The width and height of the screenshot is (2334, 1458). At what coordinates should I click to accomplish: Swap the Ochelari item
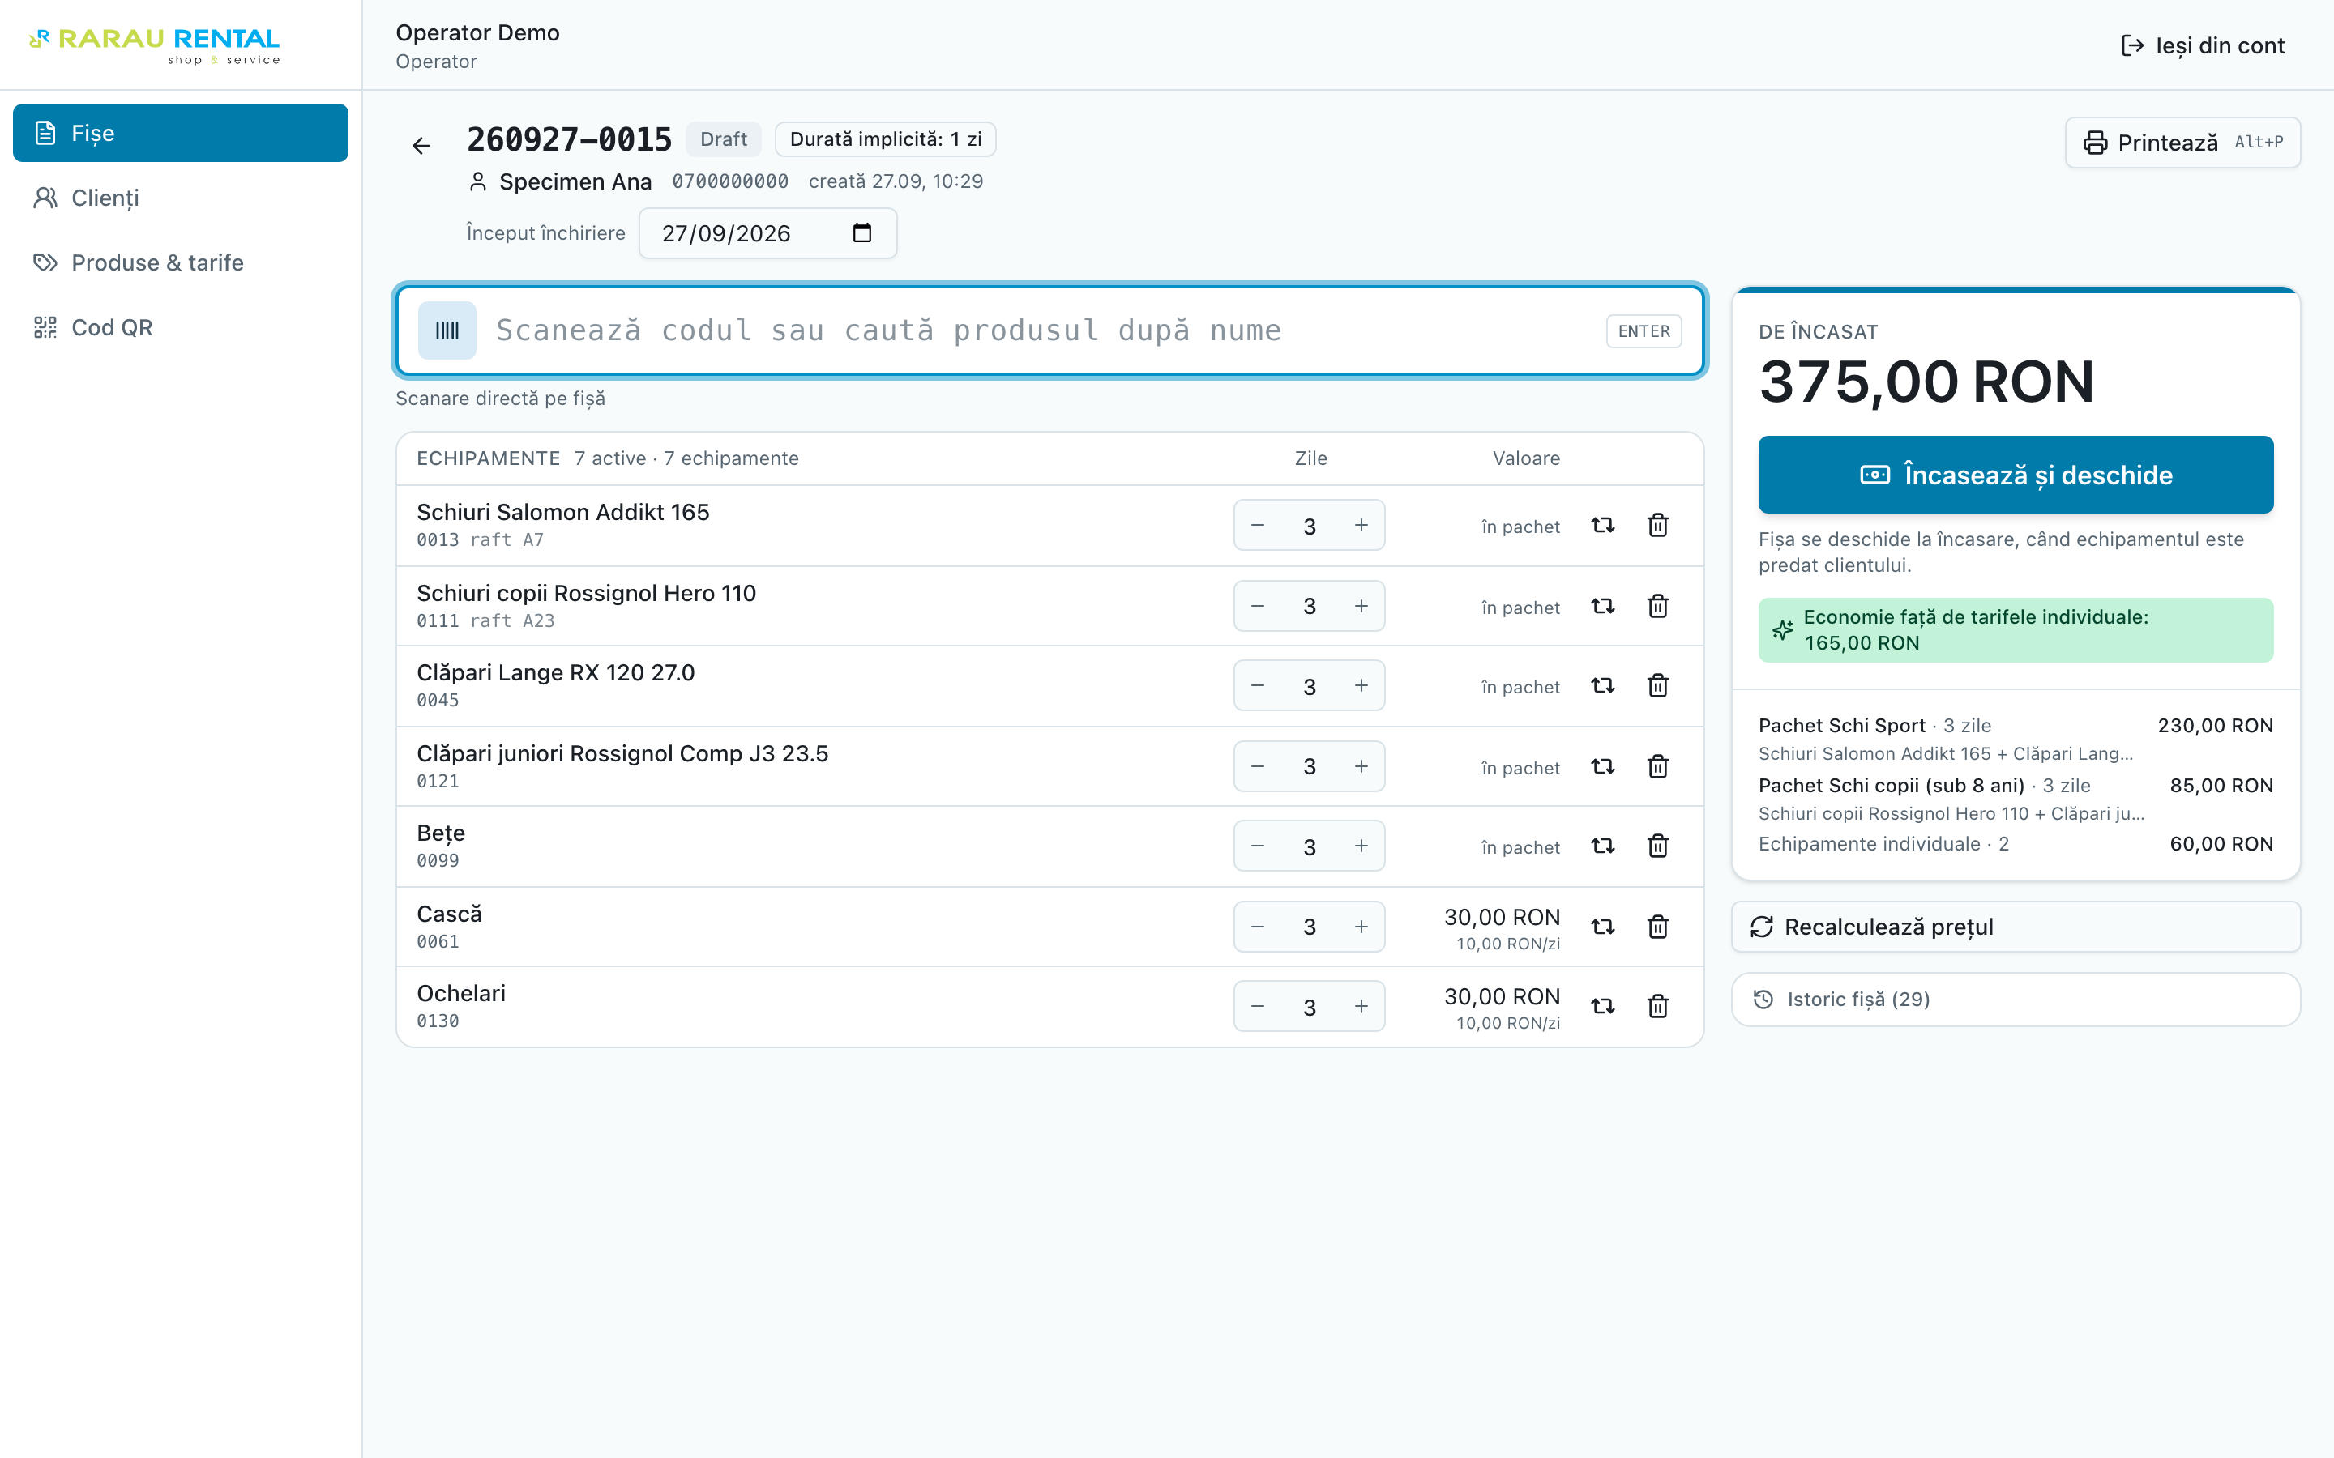coord(1602,1007)
